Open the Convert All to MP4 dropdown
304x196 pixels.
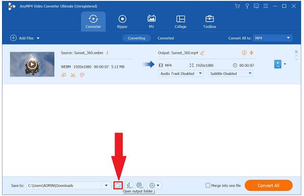(273, 38)
